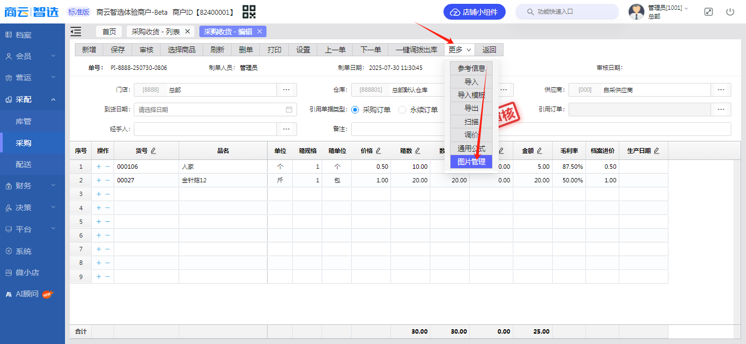
Task: Click the 新增 toolbar button
Action: click(89, 50)
